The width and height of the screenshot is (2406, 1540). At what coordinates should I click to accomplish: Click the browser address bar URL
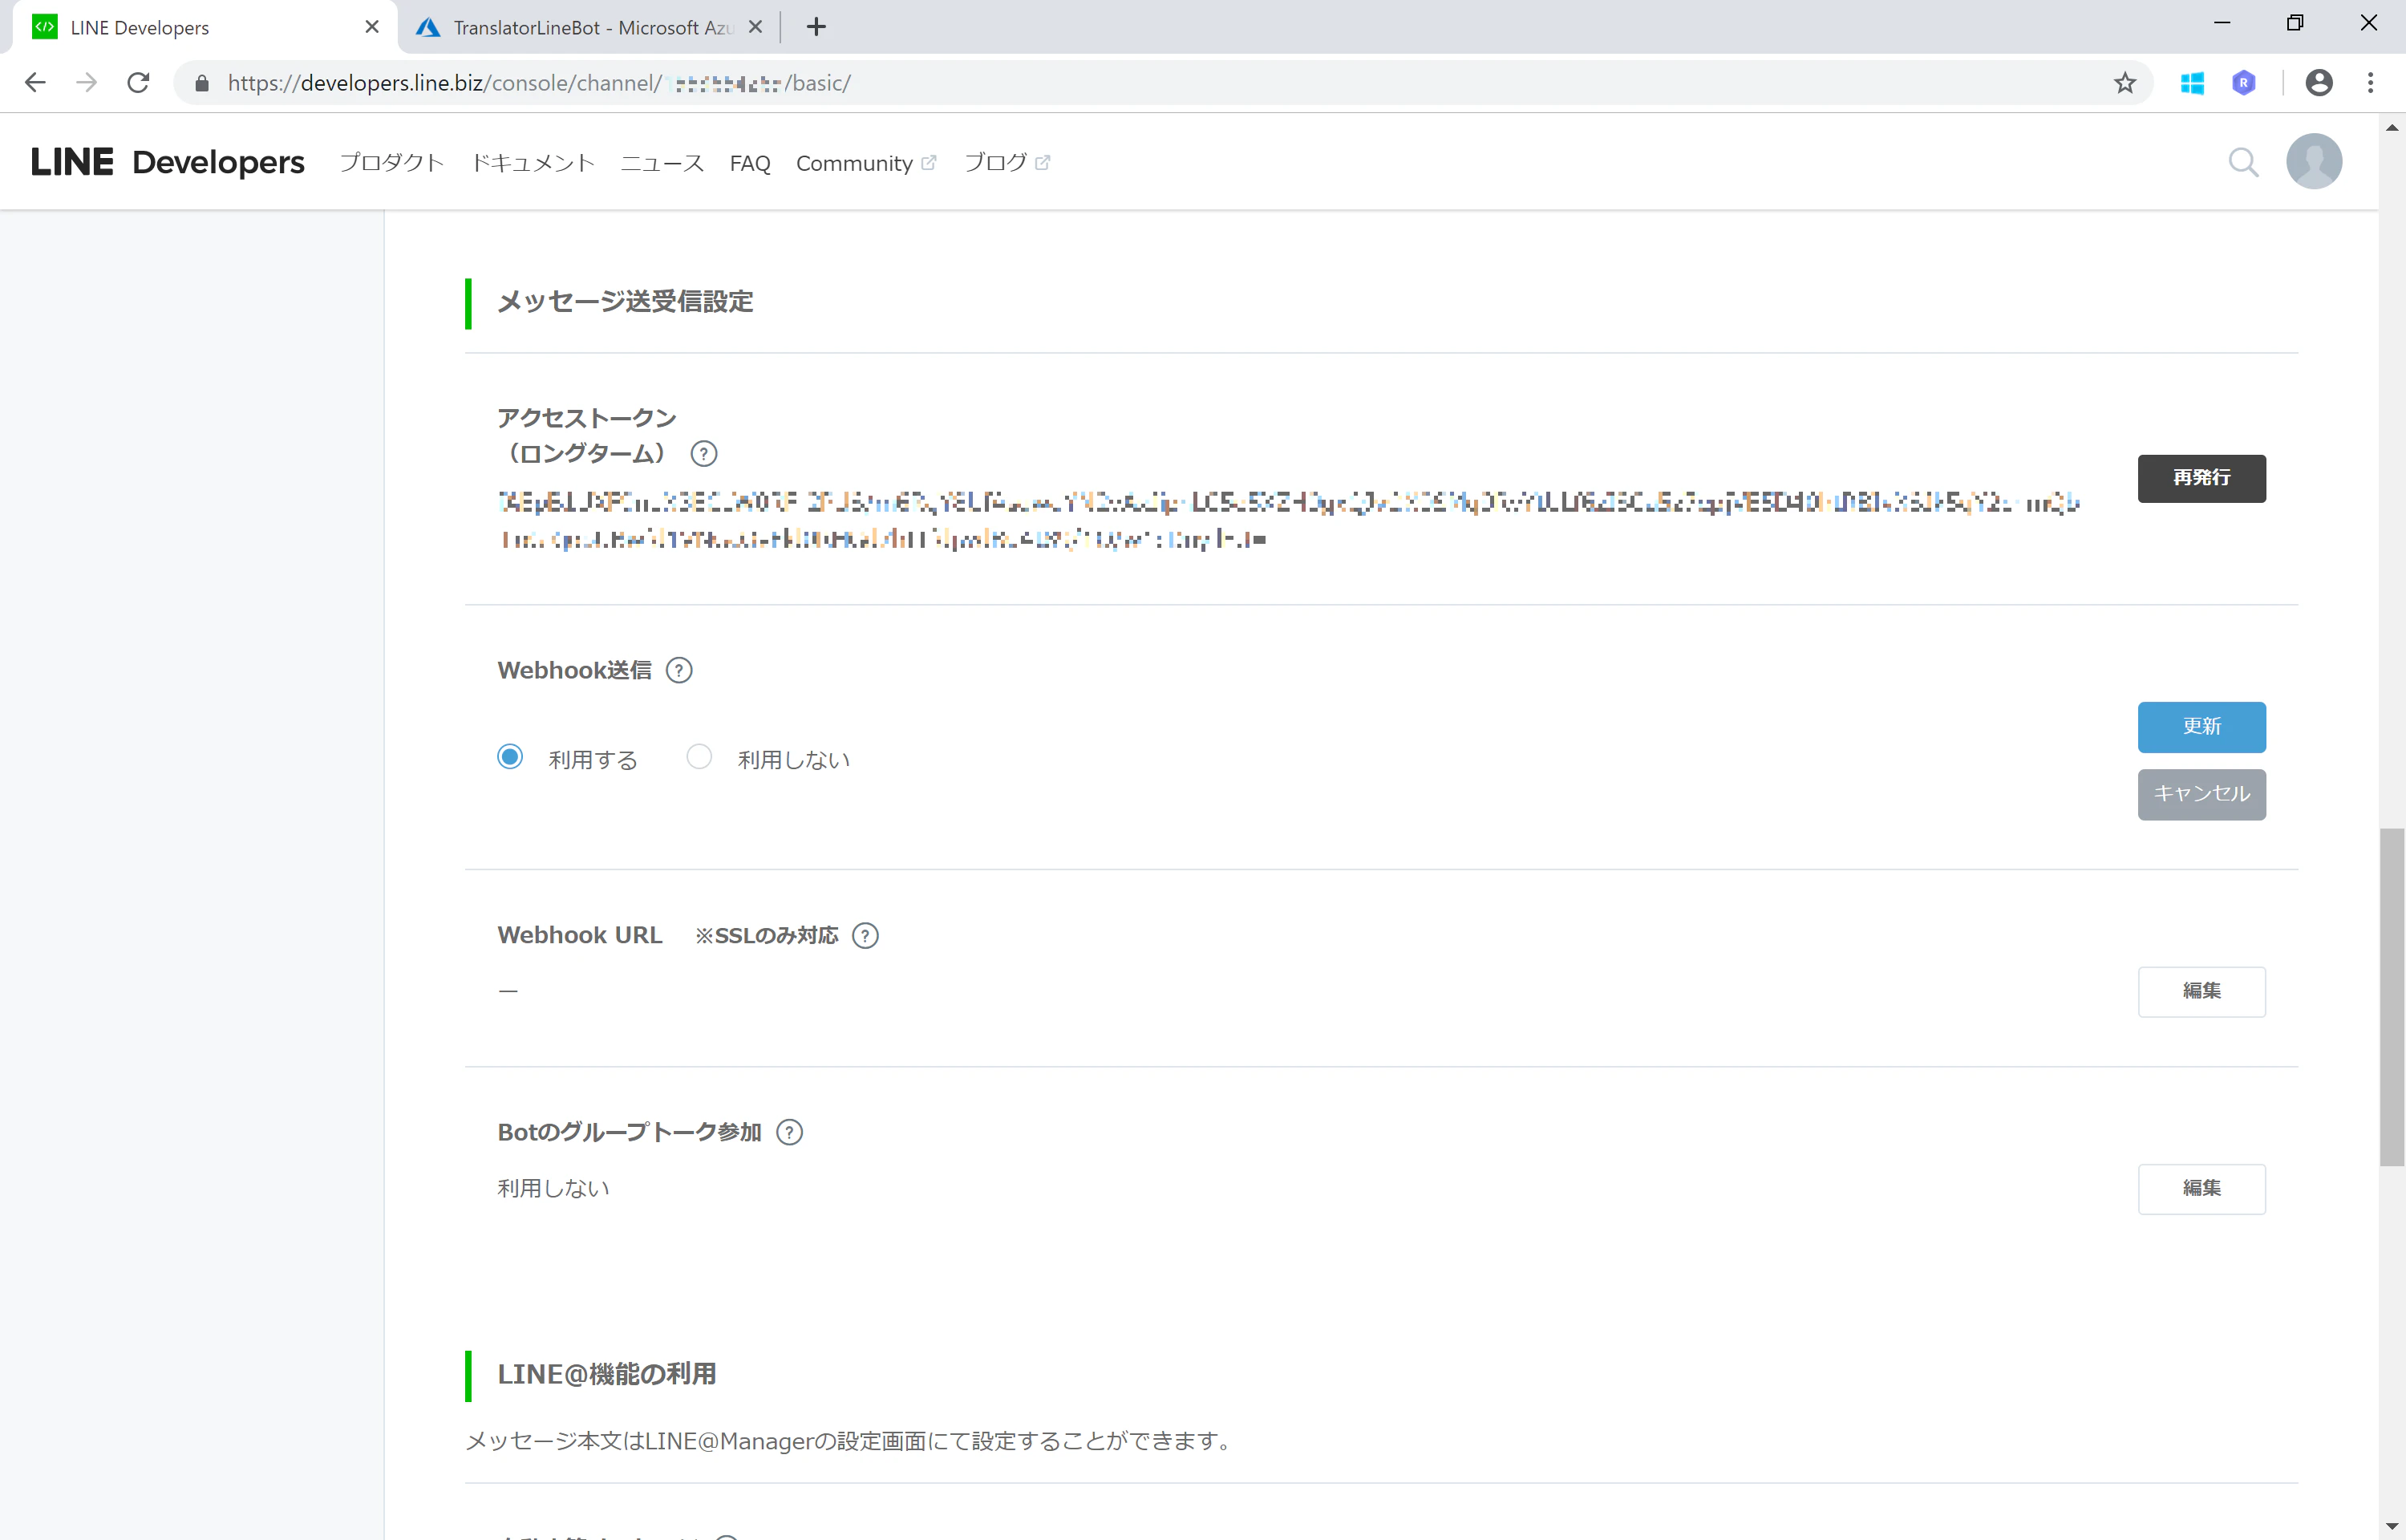tap(540, 83)
